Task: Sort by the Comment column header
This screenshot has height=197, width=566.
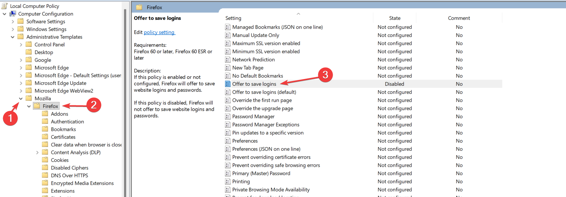Action: (459, 18)
